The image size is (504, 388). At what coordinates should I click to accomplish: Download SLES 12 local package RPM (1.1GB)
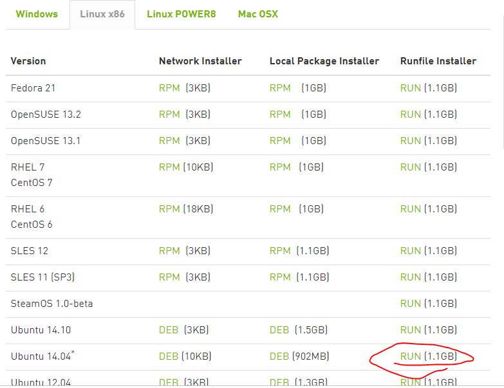[280, 250]
